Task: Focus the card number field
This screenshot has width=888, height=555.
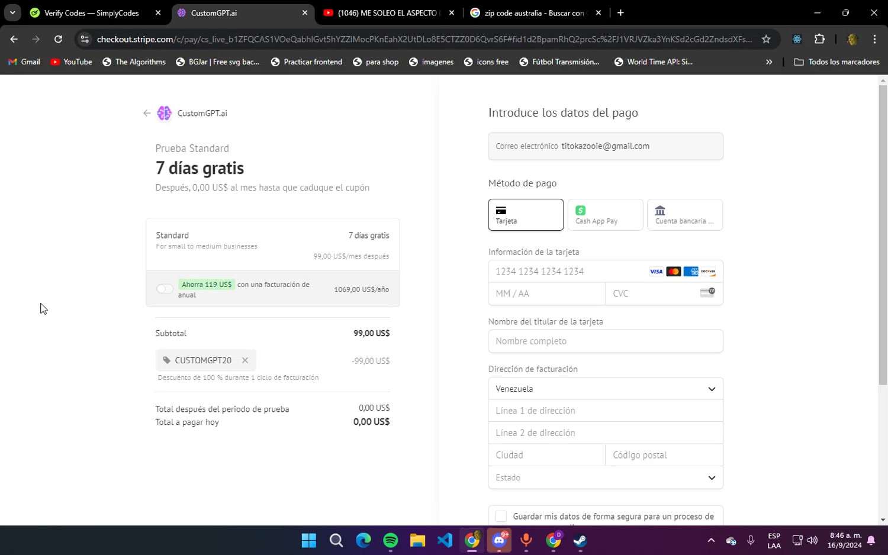Action: tap(606, 272)
